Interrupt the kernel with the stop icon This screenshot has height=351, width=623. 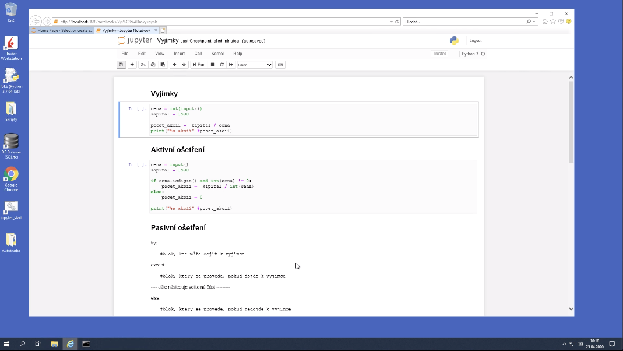click(213, 65)
